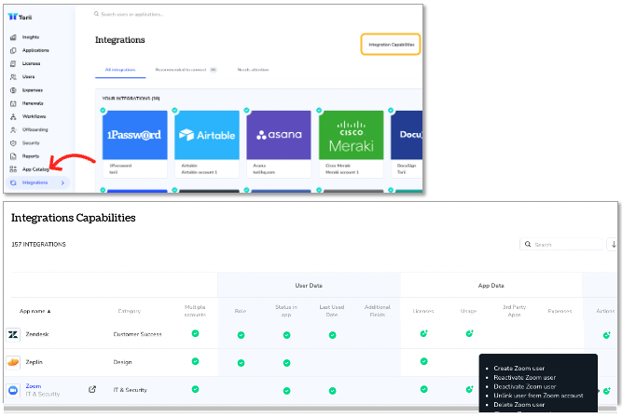
Task: Open Expenses from the sidebar
Action: coord(32,90)
